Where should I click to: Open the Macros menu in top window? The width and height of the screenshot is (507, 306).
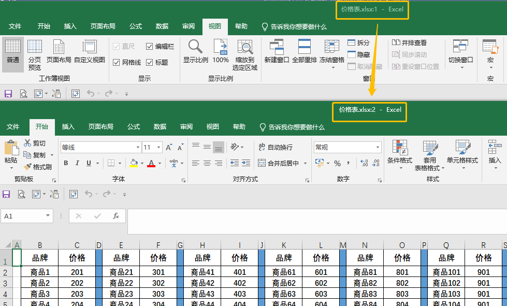(490, 54)
